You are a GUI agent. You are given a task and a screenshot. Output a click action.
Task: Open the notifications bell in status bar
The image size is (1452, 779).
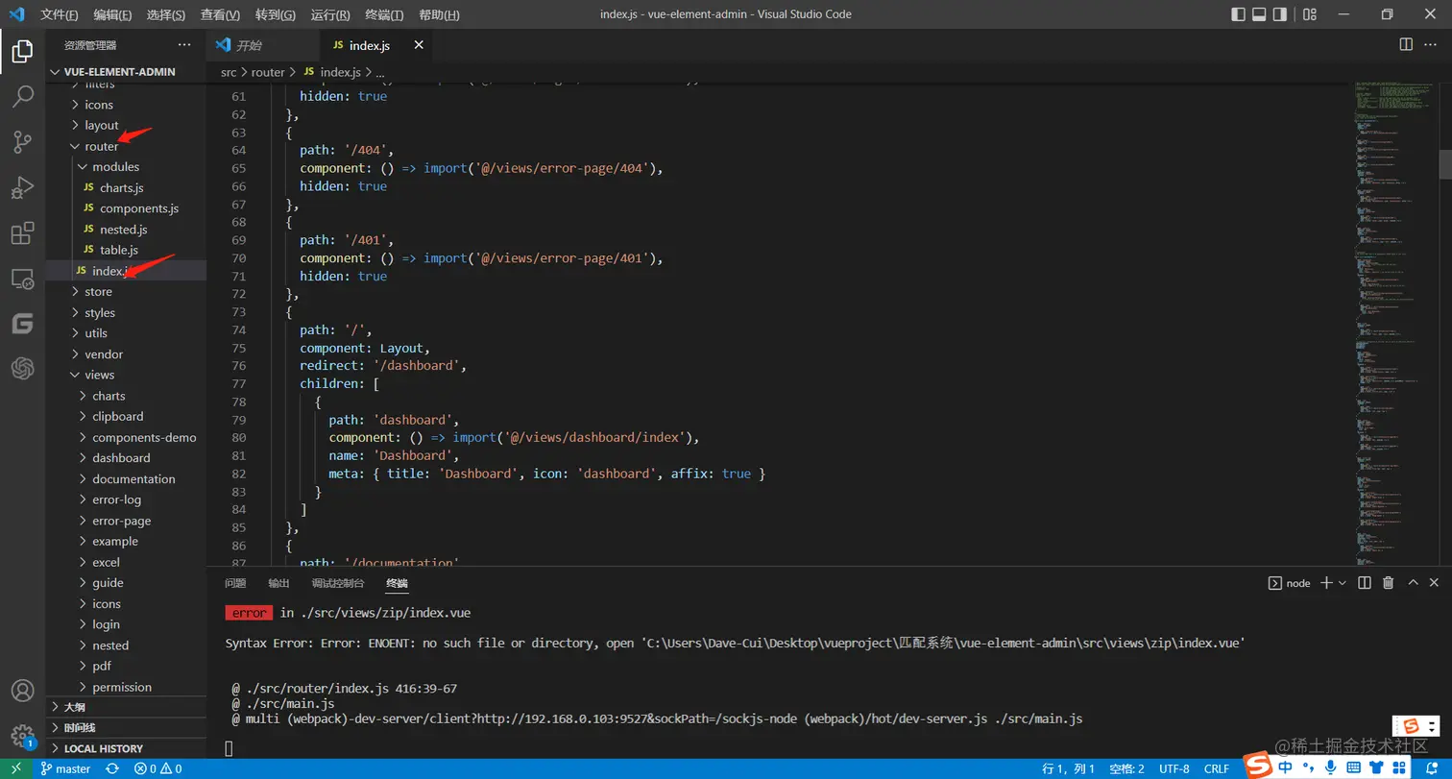pos(1431,768)
